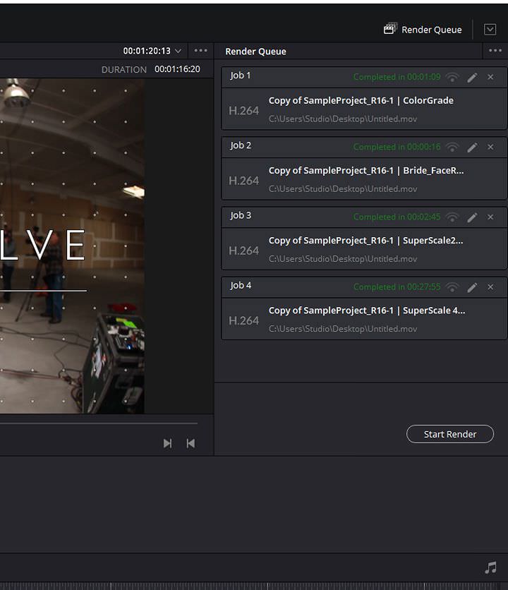Open Job 3 pencil edit icon

pos(472,217)
